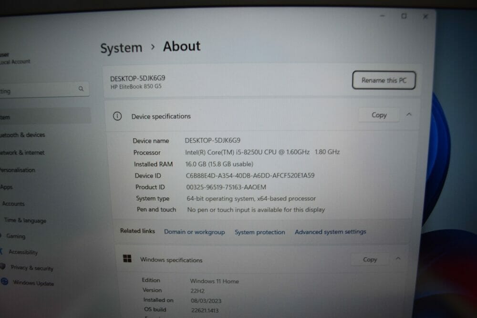Open Accounts settings

tap(13, 204)
